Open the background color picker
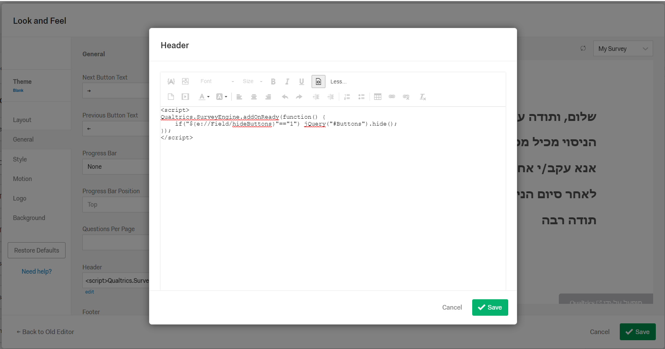Viewport: 665px width, 349px height. [x=222, y=97]
